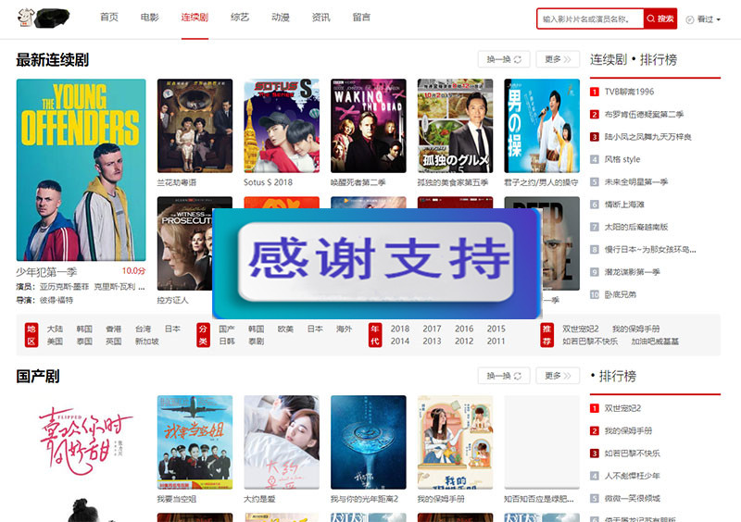Click the site logo at top left
The width and height of the screenshot is (741, 522).
(44, 18)
